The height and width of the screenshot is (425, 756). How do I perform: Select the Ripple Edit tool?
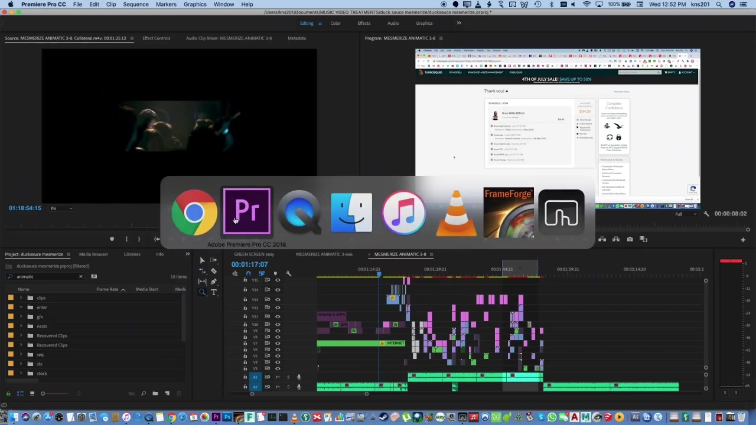pos(202,271)
